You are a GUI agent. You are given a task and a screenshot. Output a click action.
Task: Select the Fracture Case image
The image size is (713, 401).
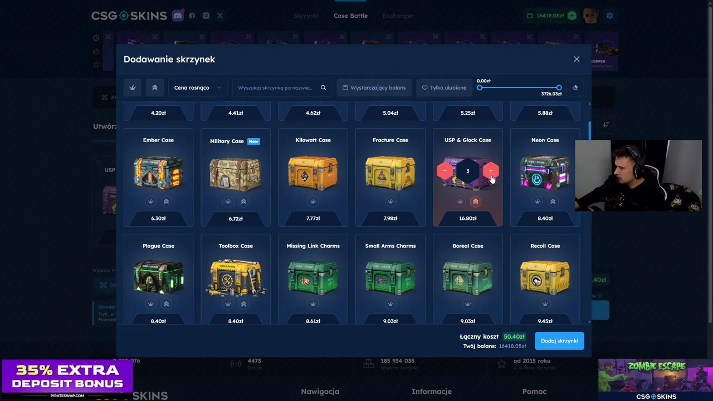(390, 173)
